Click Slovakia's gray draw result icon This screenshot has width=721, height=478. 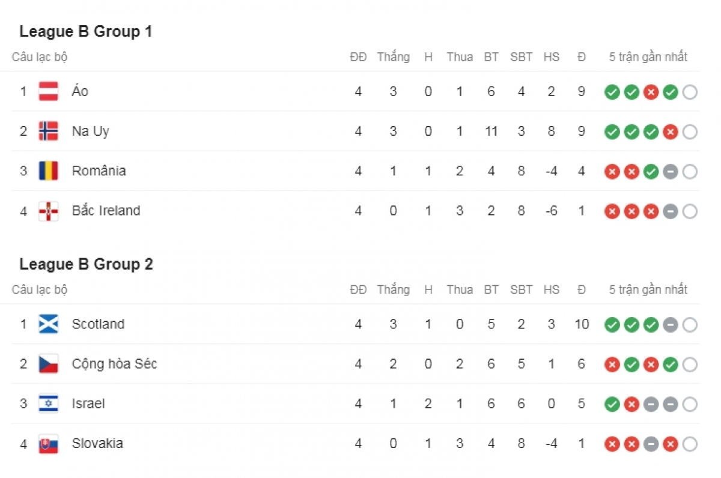[x=651, y=444]
